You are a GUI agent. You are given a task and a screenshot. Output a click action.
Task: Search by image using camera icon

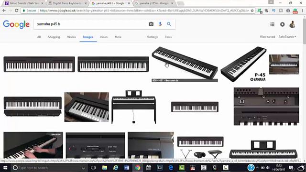point(151,24)
